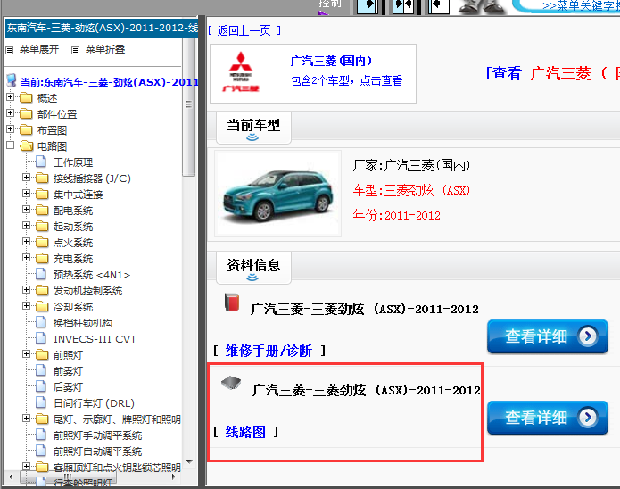This screenshot has height=489, width=620.
Task: Click the 起动系统 folder icon
Action: click(42, 227)
